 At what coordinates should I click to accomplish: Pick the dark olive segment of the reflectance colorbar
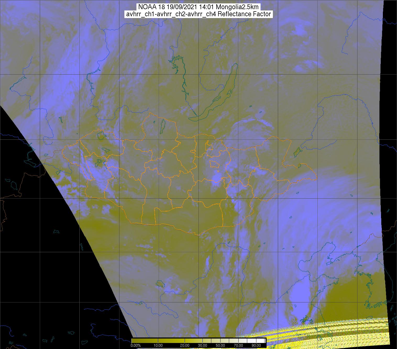tap(145, 341)
